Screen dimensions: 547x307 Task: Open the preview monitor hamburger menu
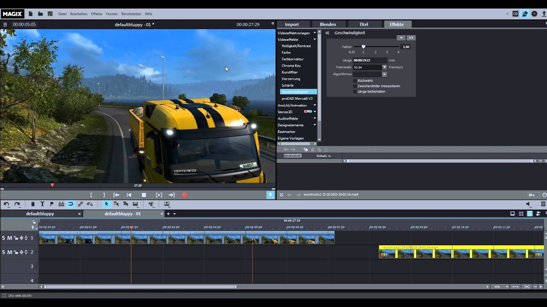(x=5, y=25)
